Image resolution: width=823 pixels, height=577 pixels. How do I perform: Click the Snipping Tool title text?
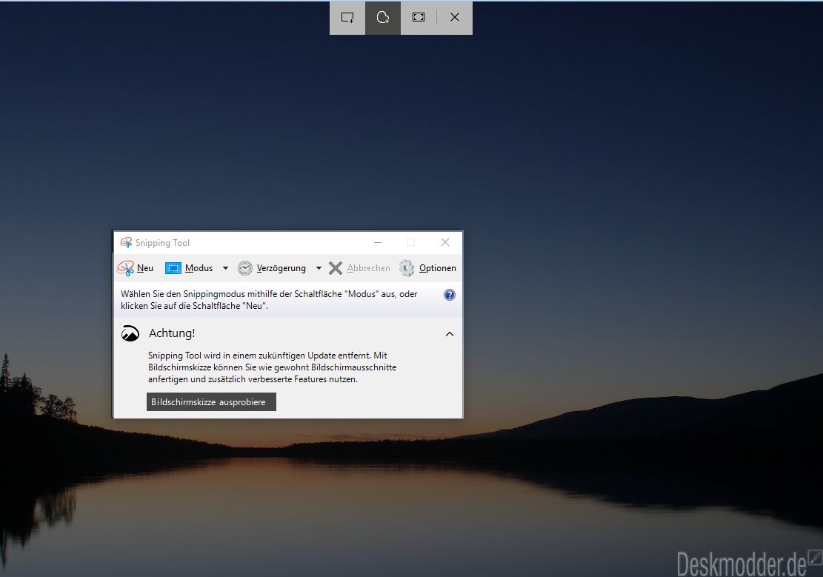162,242
